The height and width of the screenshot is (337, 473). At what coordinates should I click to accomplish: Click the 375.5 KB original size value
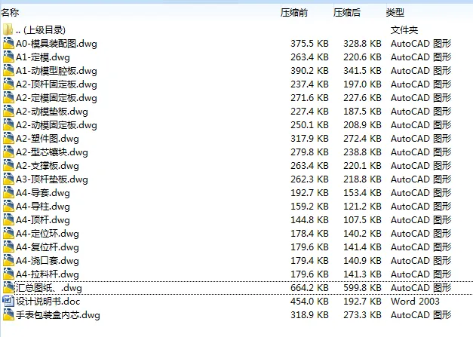point(309,44)
